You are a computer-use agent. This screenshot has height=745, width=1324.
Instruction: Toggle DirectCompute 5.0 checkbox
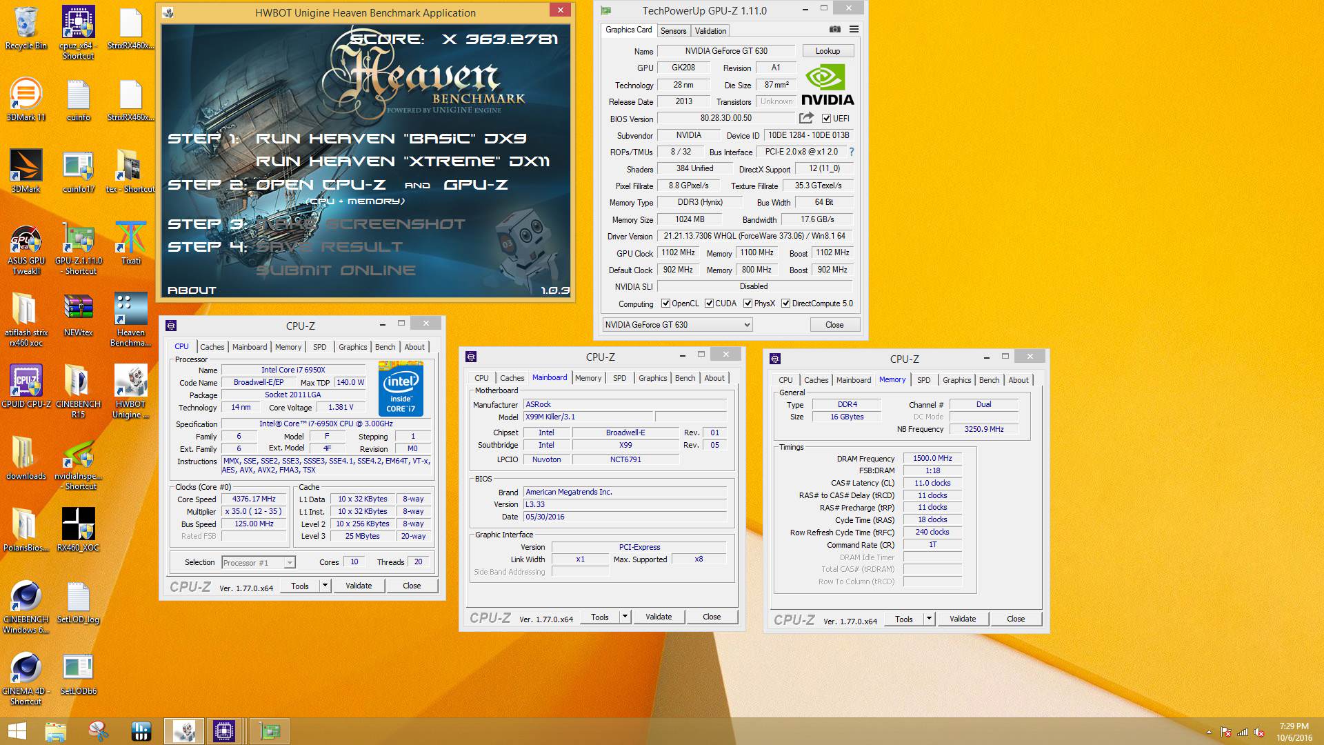pos(785,304)
